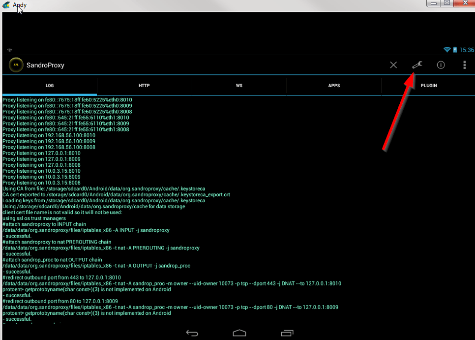Stop proxy using the X icon

(x=393, y=65)
